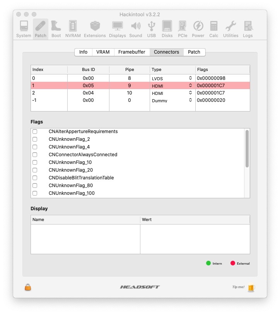The width and height of the screenshot is (280, 314).
Task: Click the red External indicator dot
Action: click(233, 263)
